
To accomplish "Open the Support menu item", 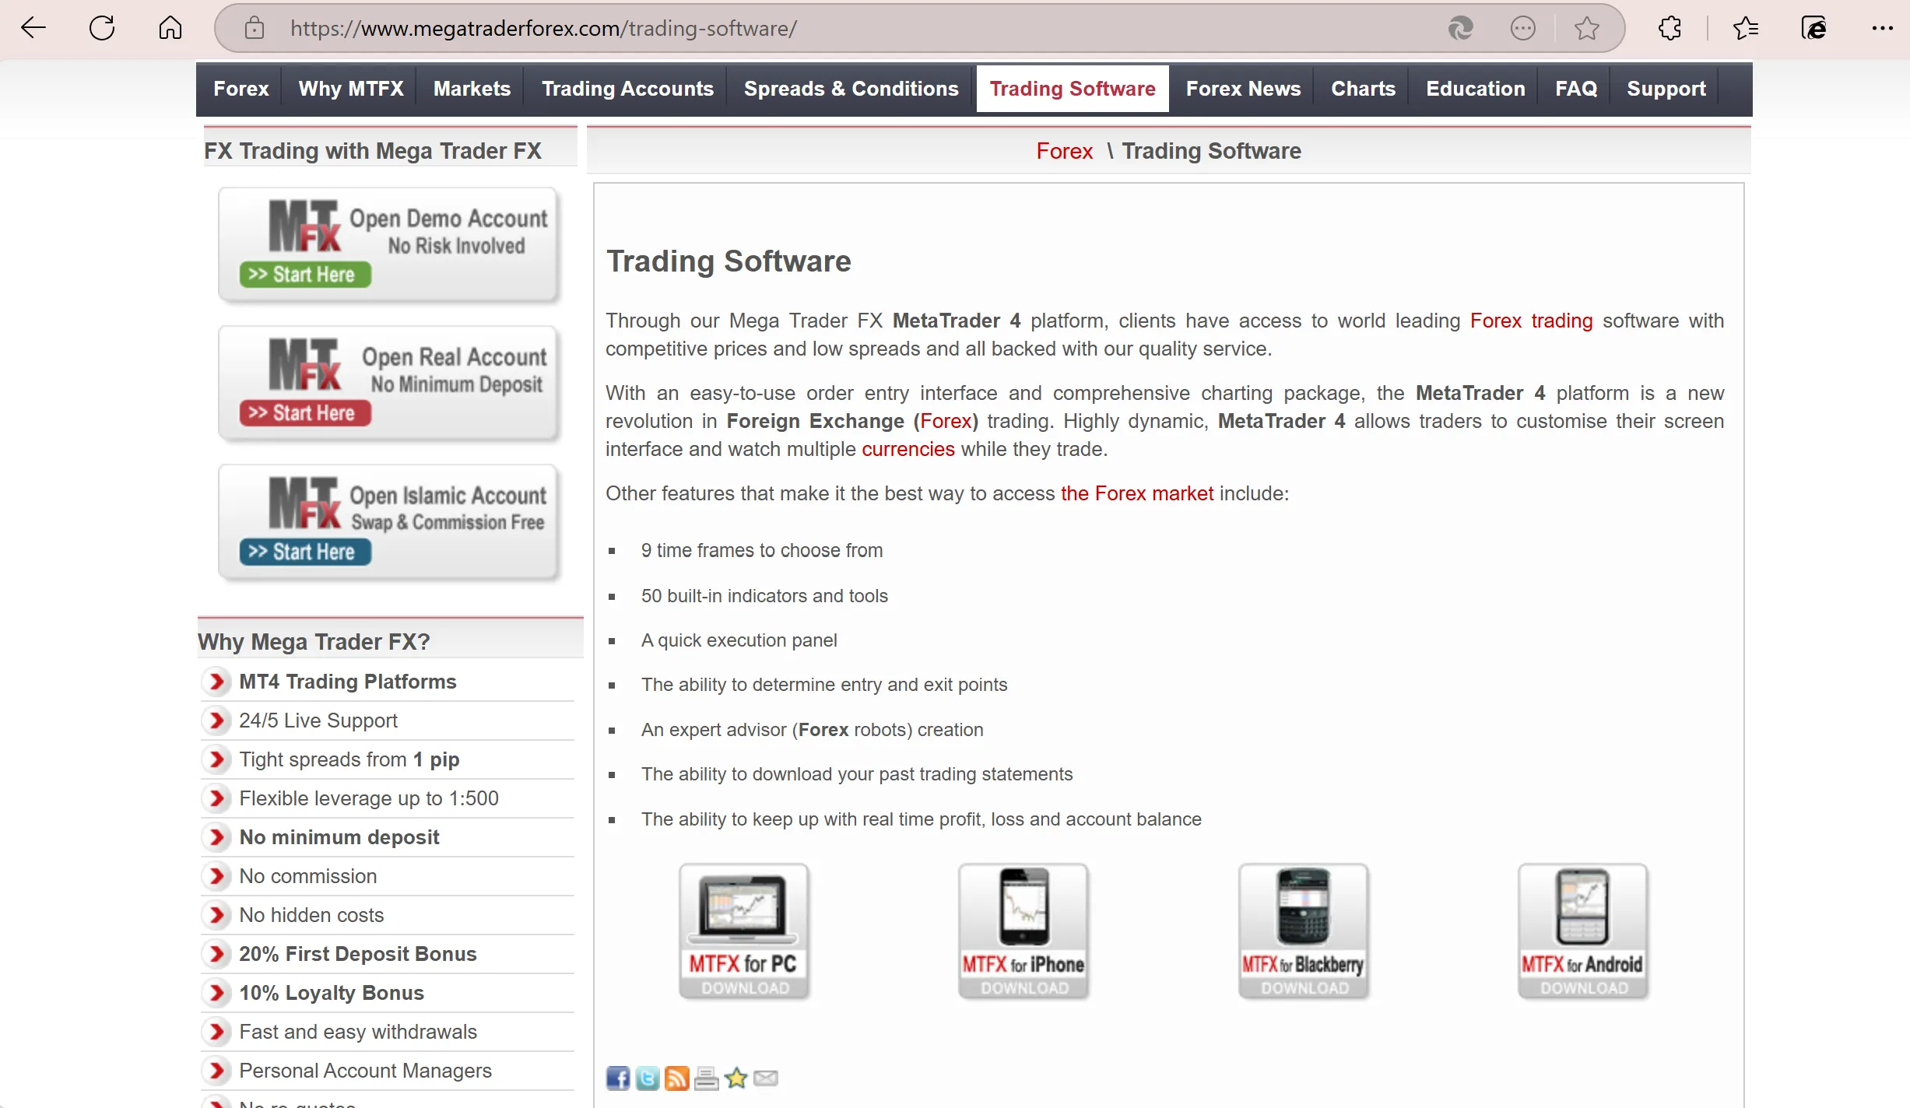I will pyautogui.click(x=1666, y=89).
